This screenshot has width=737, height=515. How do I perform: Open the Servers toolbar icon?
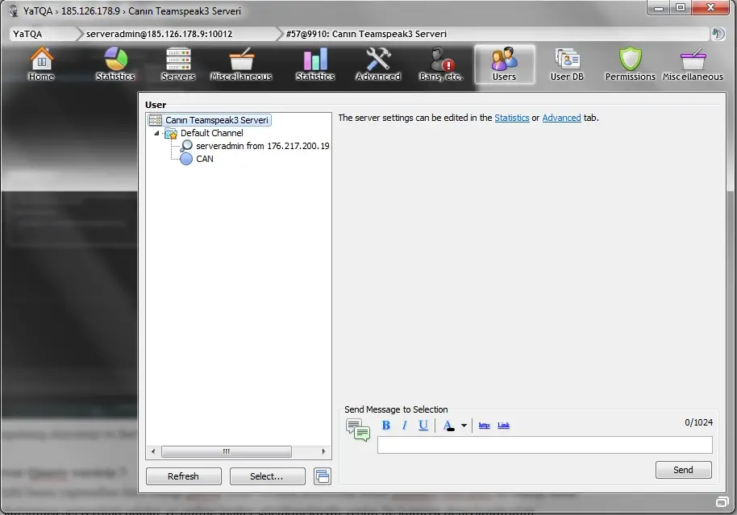[178, 64]
